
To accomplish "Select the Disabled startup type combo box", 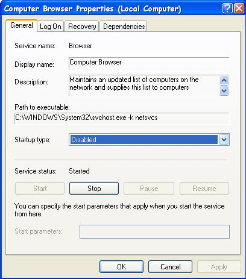I will point(149,140).
